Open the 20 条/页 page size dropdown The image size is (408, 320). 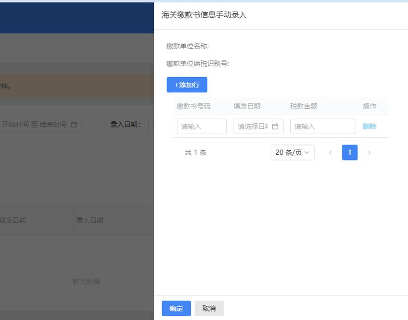click(x=292, y=152)
